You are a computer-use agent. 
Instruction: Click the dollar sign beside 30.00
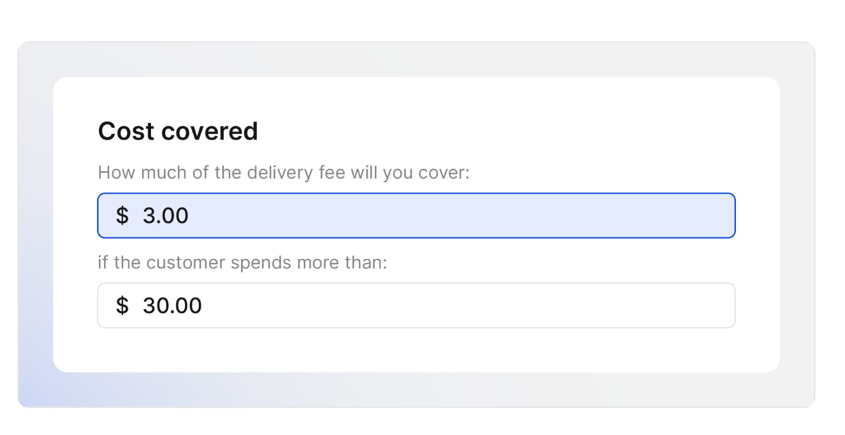point(122,306)
